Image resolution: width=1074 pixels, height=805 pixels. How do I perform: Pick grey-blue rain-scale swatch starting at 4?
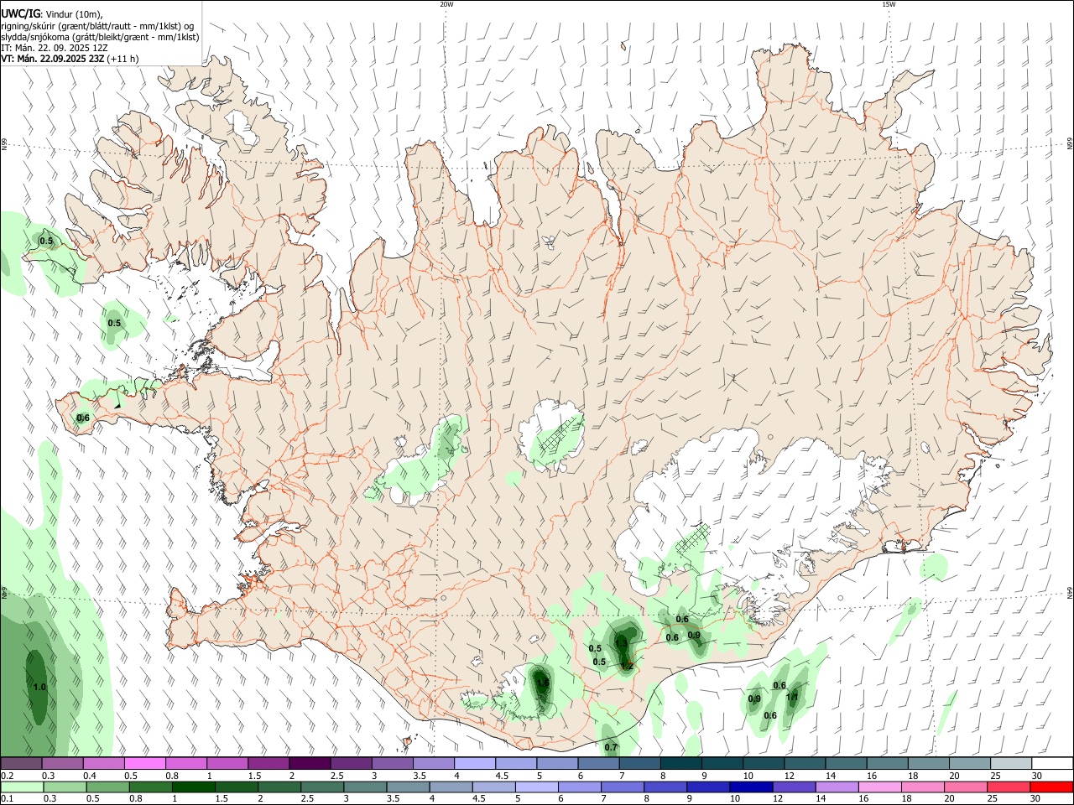pyautogui.click(x=453, y=787)
